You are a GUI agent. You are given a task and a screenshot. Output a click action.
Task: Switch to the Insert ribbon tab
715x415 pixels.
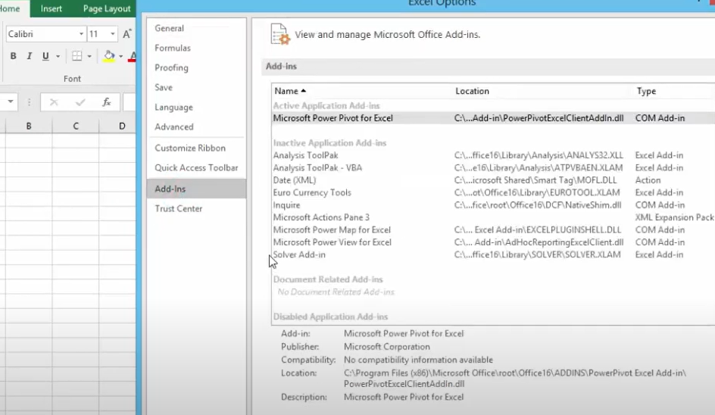51,8
